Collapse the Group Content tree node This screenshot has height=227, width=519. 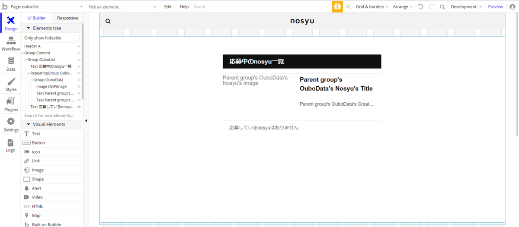pyautogui.click(x=22, y=53)
